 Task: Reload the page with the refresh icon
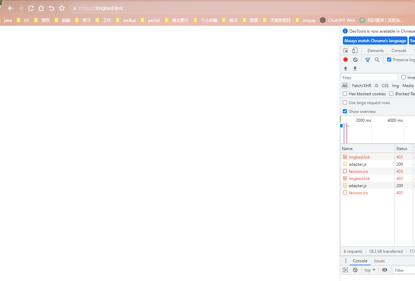[x=31, y=8]
